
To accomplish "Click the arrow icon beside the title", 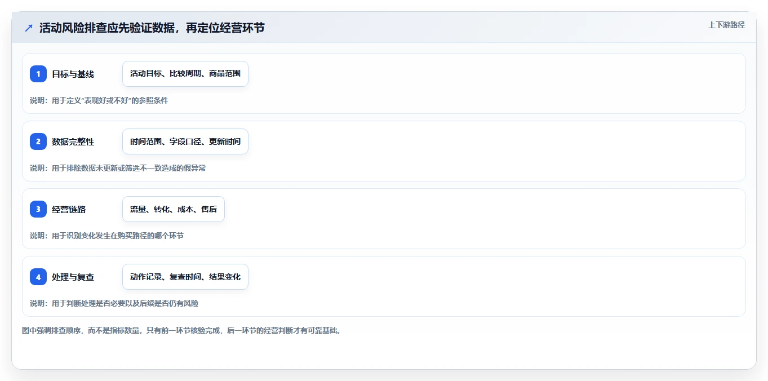I will 29,28.
